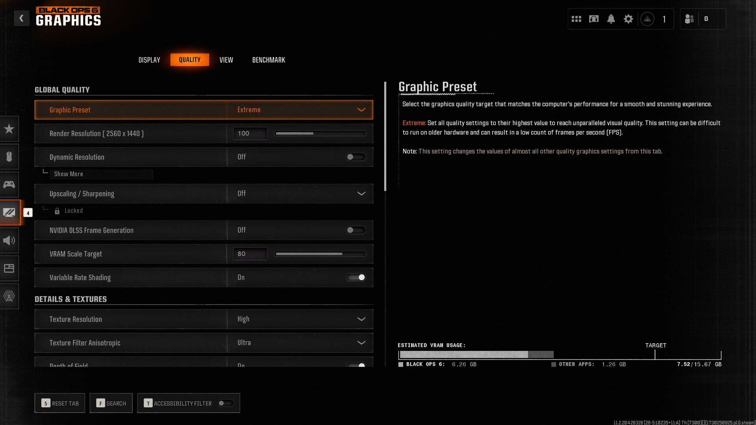Image resolution: width=756 pixels, height=425 pixels.
Task: Click the S key icon on Reset Tab
Action: [x=46, y=403]
